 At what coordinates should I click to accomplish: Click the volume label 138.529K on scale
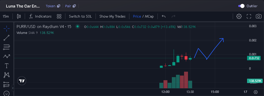point(255,81)
